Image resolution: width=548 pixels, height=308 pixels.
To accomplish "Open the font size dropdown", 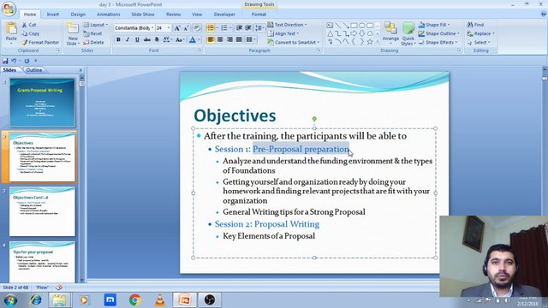I will (x=169, y=28).
